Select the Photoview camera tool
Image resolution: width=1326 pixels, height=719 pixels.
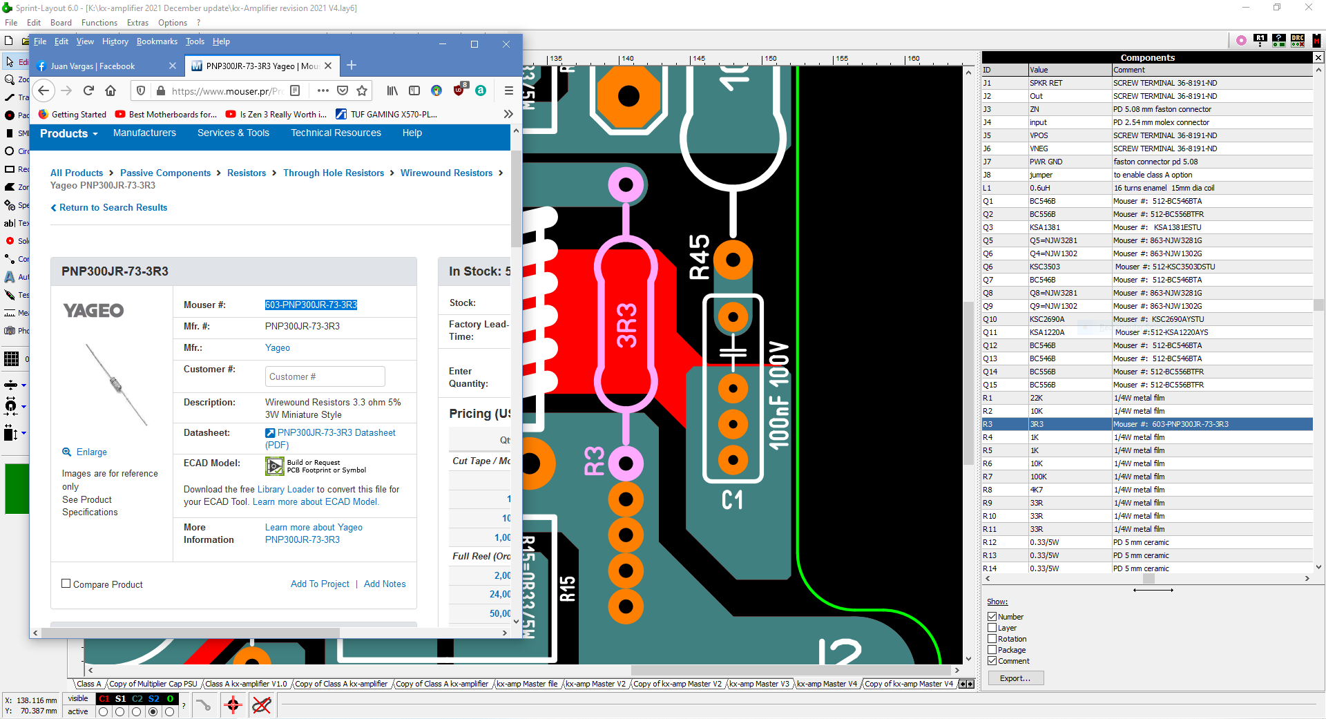tap(15, 331)
